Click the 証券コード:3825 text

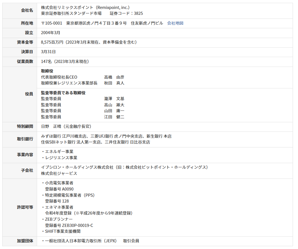point(126,13)
